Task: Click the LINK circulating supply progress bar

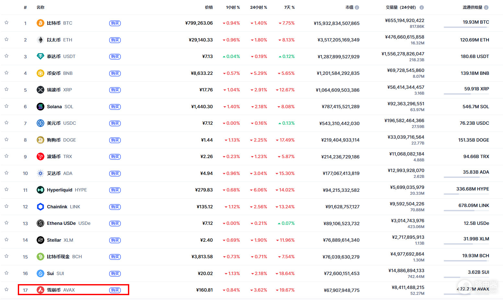Action: point(466,211)
